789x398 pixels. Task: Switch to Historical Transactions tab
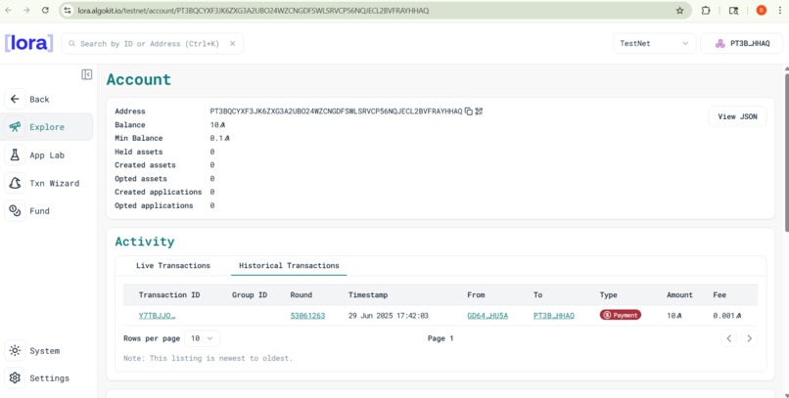point(289,265)
